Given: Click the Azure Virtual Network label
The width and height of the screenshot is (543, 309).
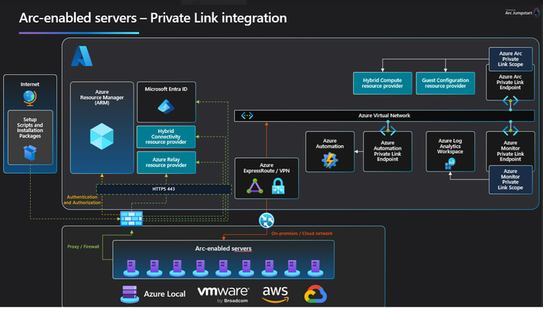Looking at the screenshot, I should coord(384,116).
